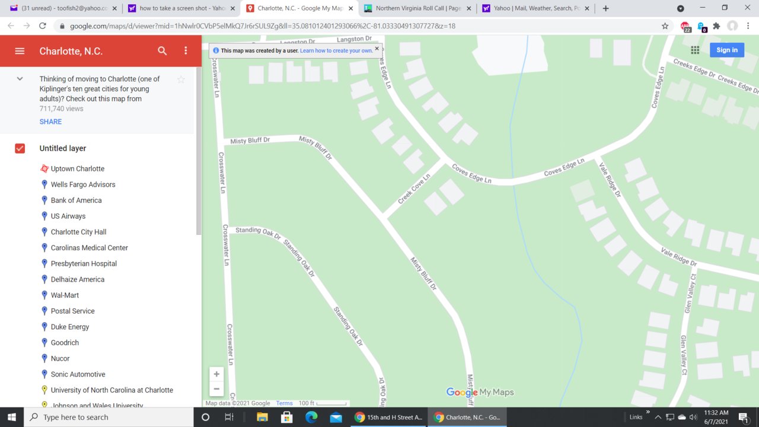Screen dimensions: 759x427
Task: Open the Google apps grid
Action: pos(695,50)
